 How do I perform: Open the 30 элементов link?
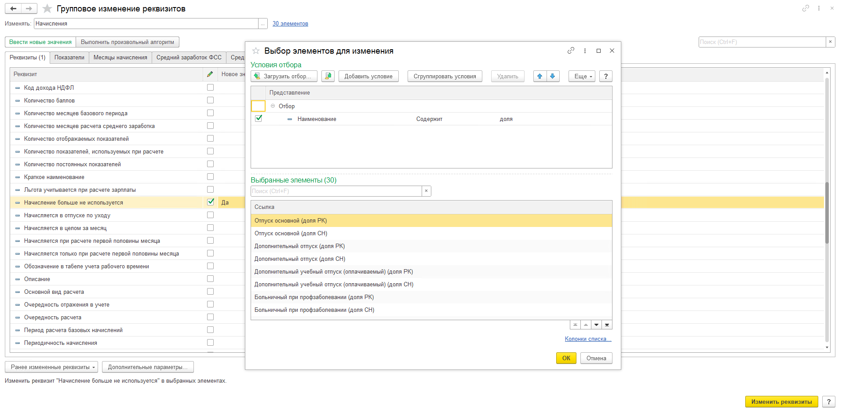(290, 24)
